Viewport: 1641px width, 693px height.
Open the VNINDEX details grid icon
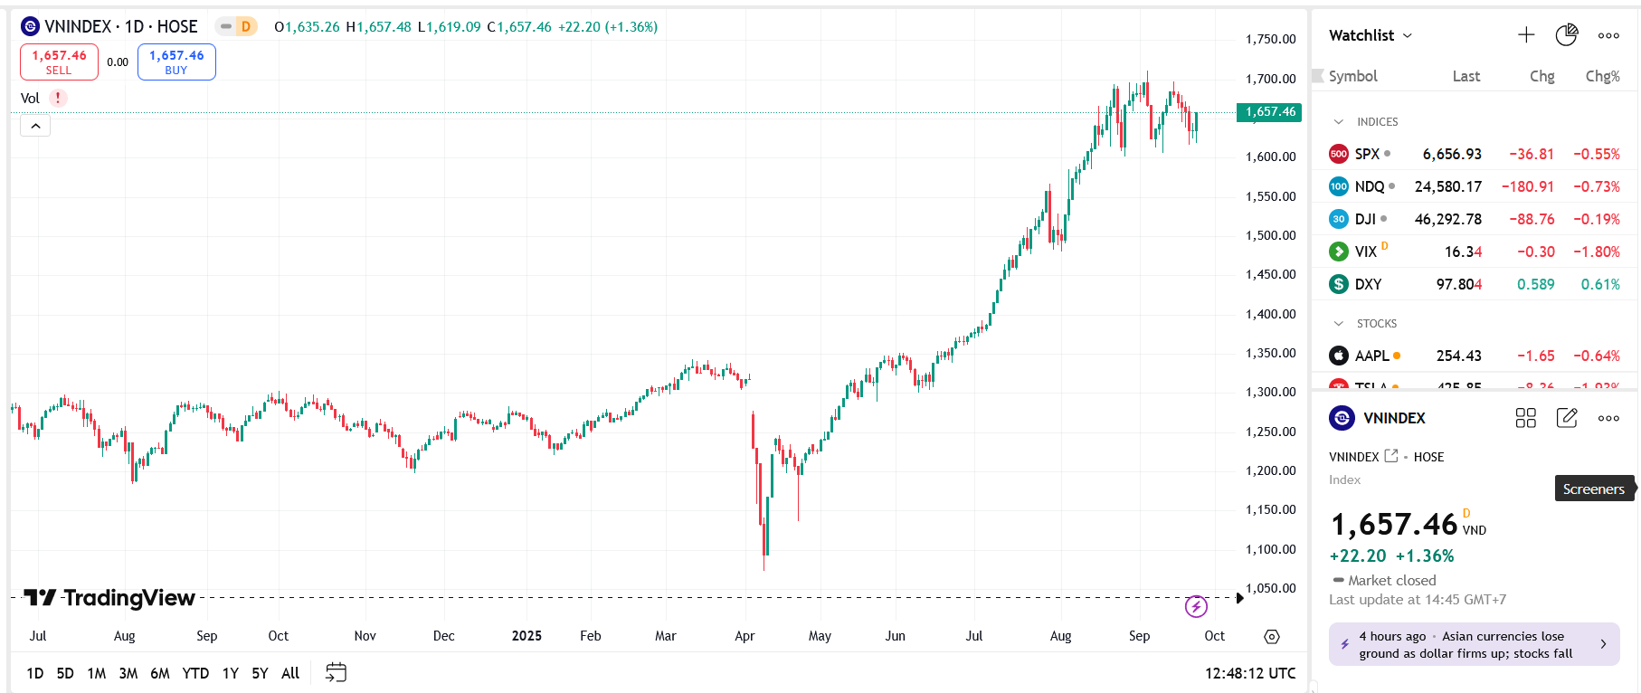coord(1526,418)
